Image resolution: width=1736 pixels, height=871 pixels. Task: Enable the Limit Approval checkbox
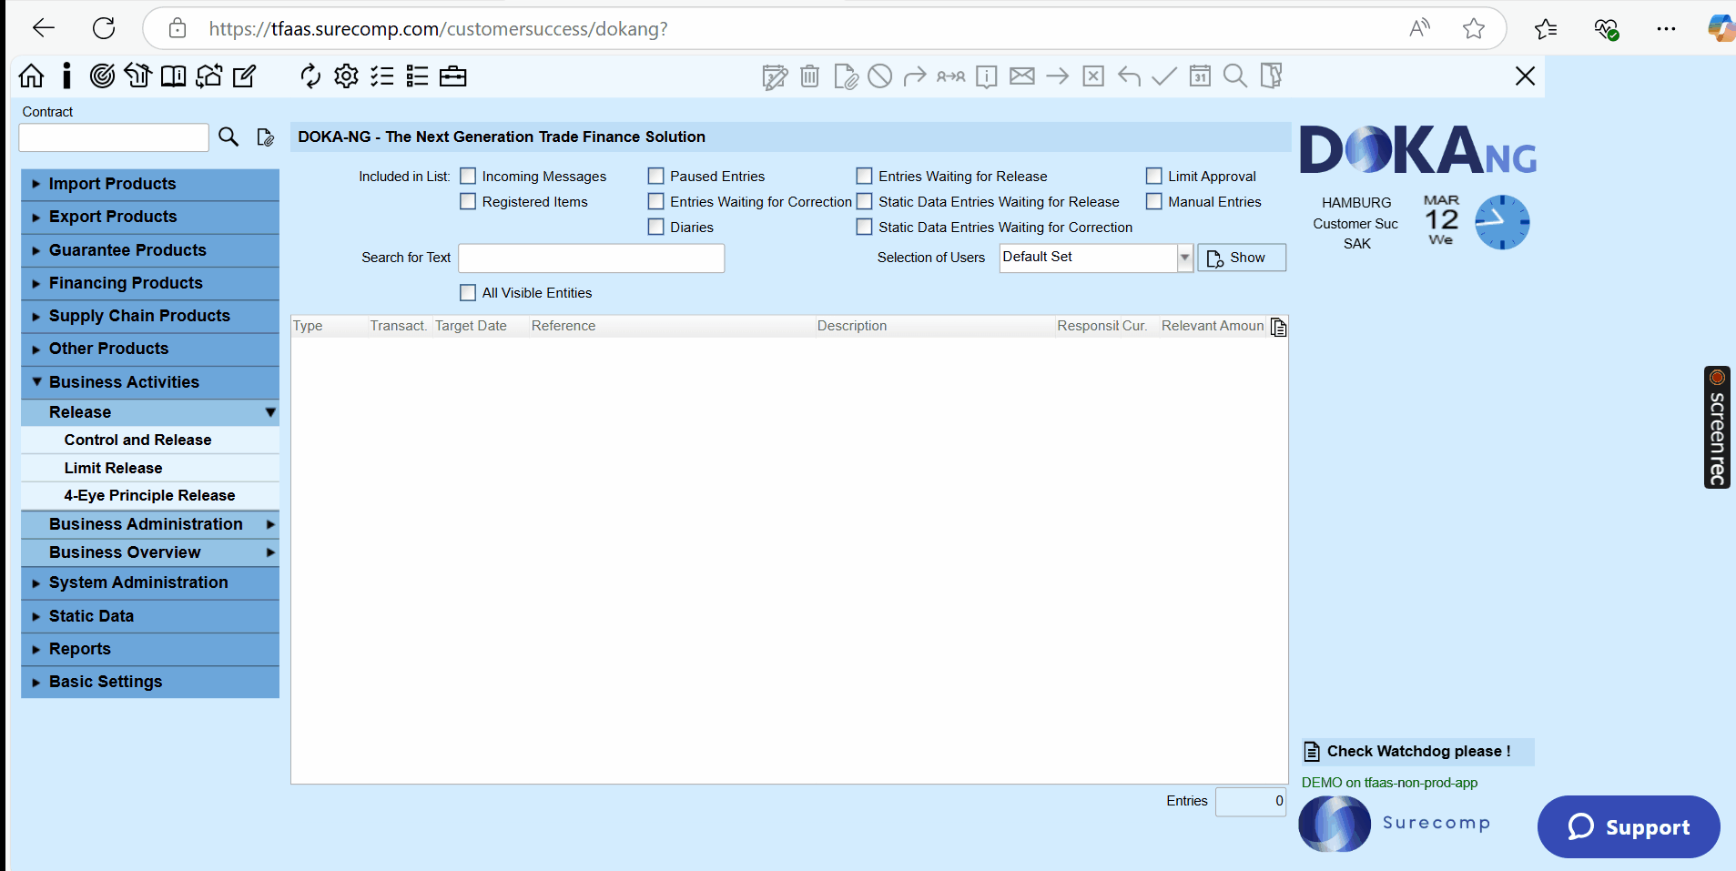[1153, 176]
